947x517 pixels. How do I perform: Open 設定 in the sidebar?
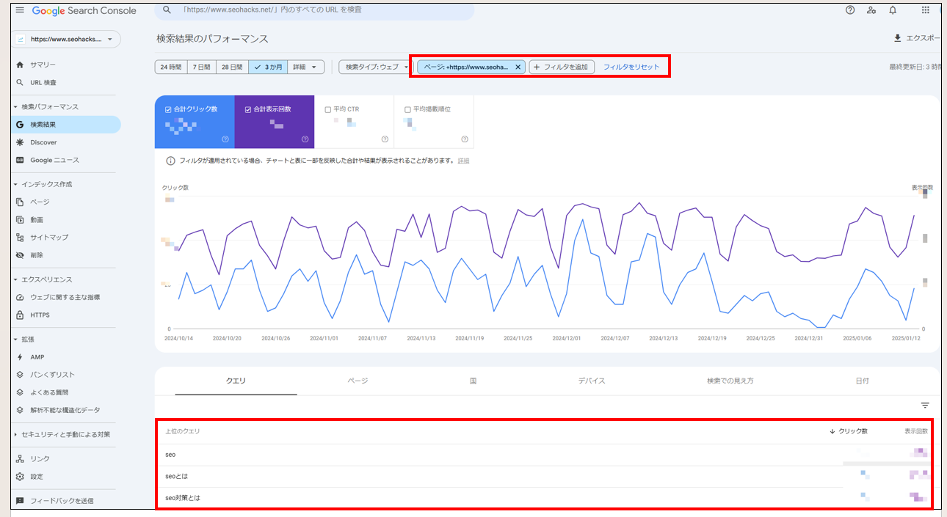coord(37,477)
